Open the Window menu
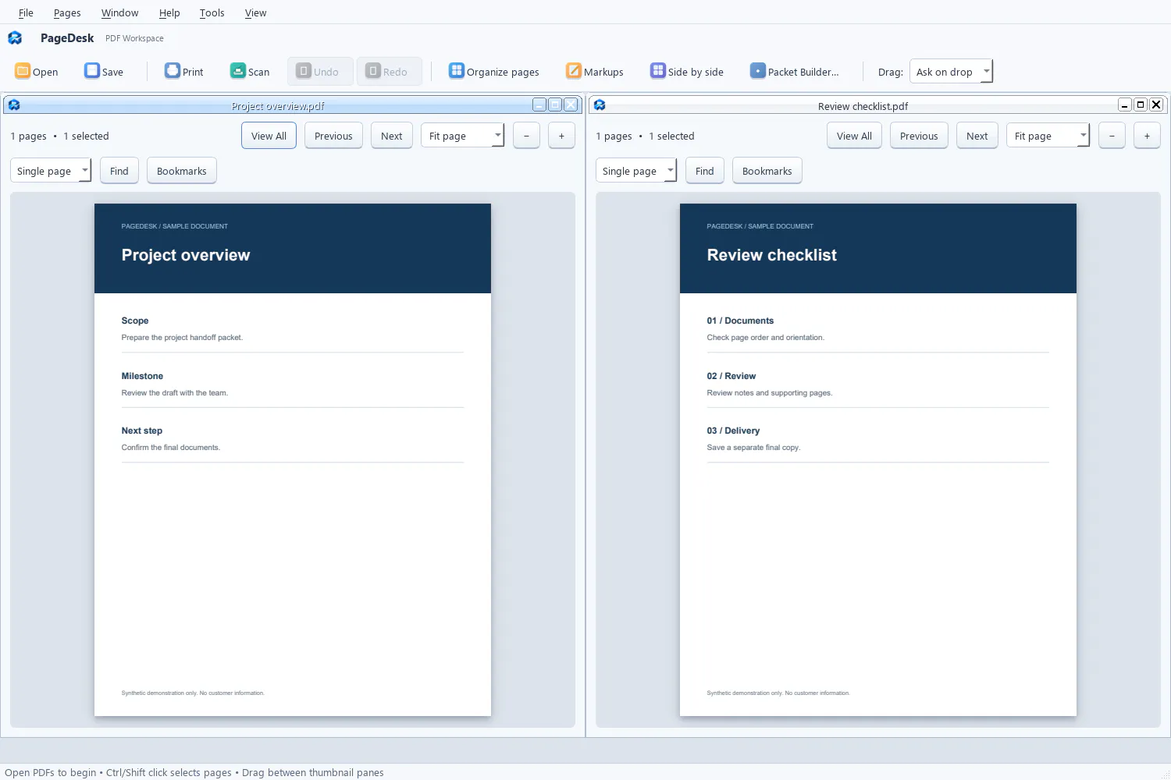1171x780 pixels. point(119,12)
